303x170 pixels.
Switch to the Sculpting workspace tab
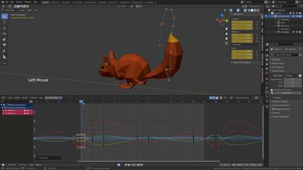coord(66,2)
